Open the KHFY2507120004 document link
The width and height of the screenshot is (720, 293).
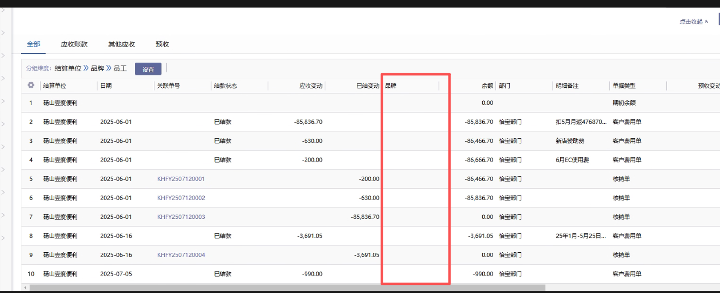[x=181, y=255]
